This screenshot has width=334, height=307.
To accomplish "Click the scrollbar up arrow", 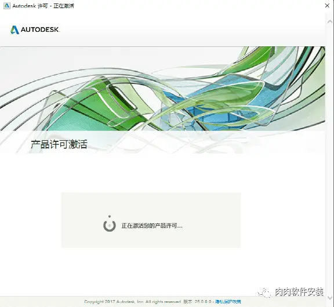I will 329,21.
